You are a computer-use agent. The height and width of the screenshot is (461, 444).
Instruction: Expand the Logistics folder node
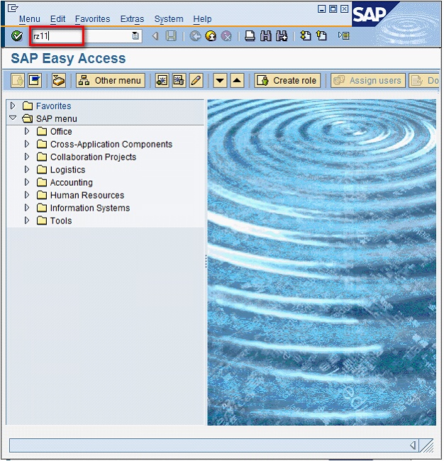27,170
